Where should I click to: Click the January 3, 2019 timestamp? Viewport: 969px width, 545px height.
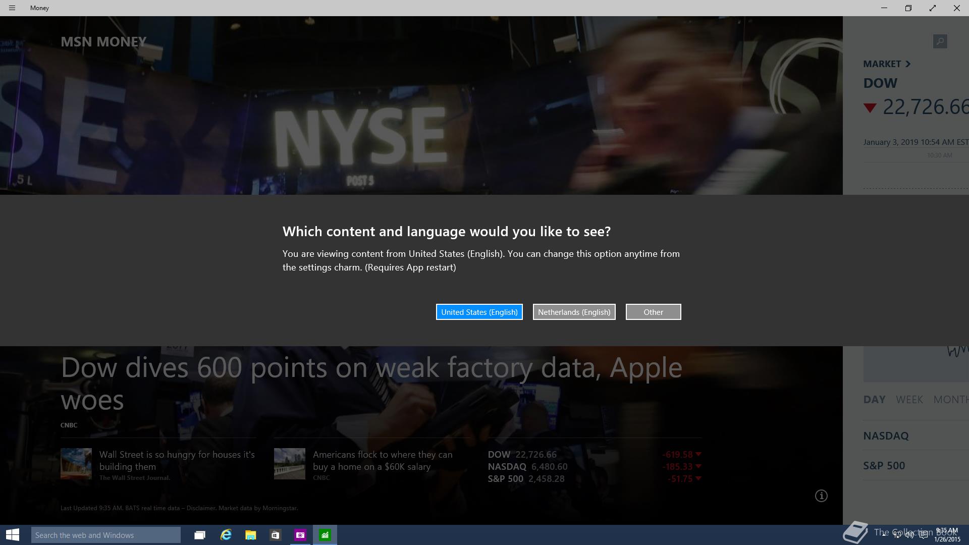coord(916,142)
